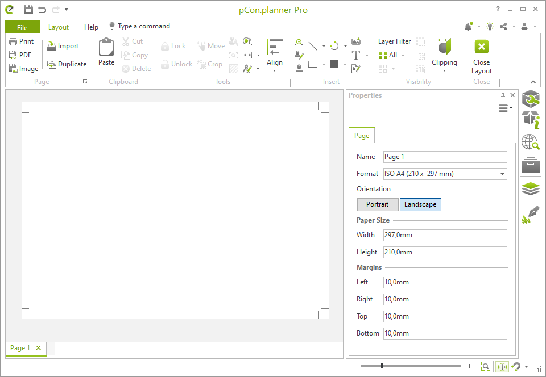
Task: Set orientation to Portrait
Action: click(x=378, y=204)
